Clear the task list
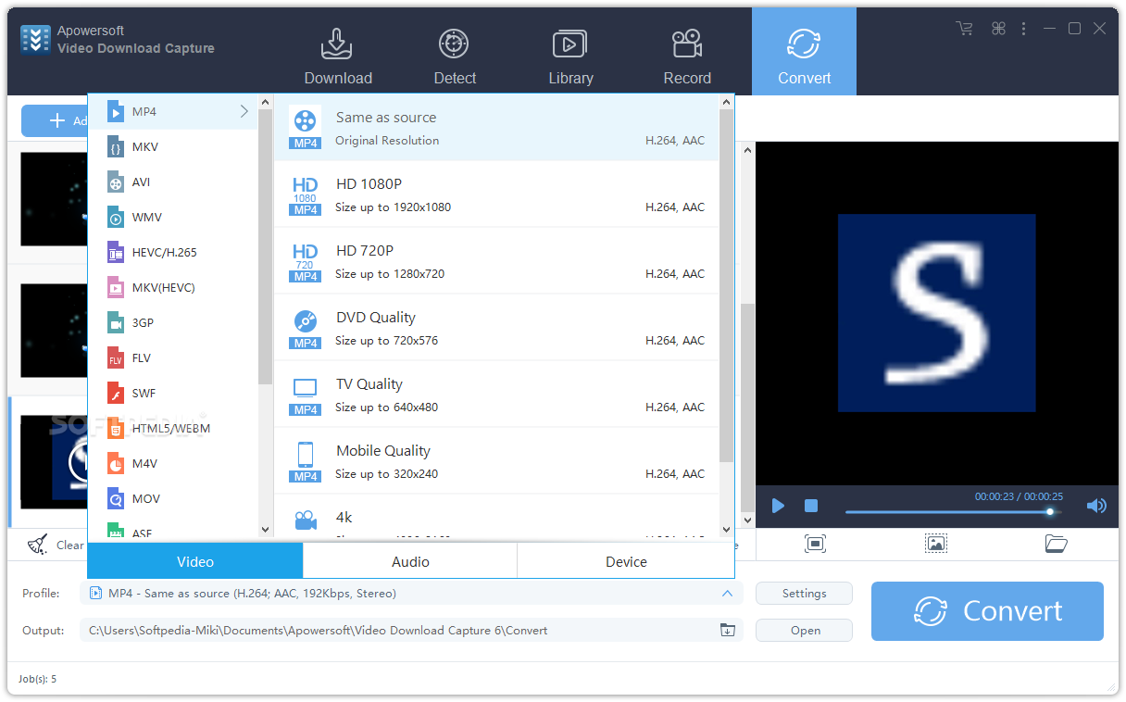Viewport: 1126px width, 702px height. point(56,545)
